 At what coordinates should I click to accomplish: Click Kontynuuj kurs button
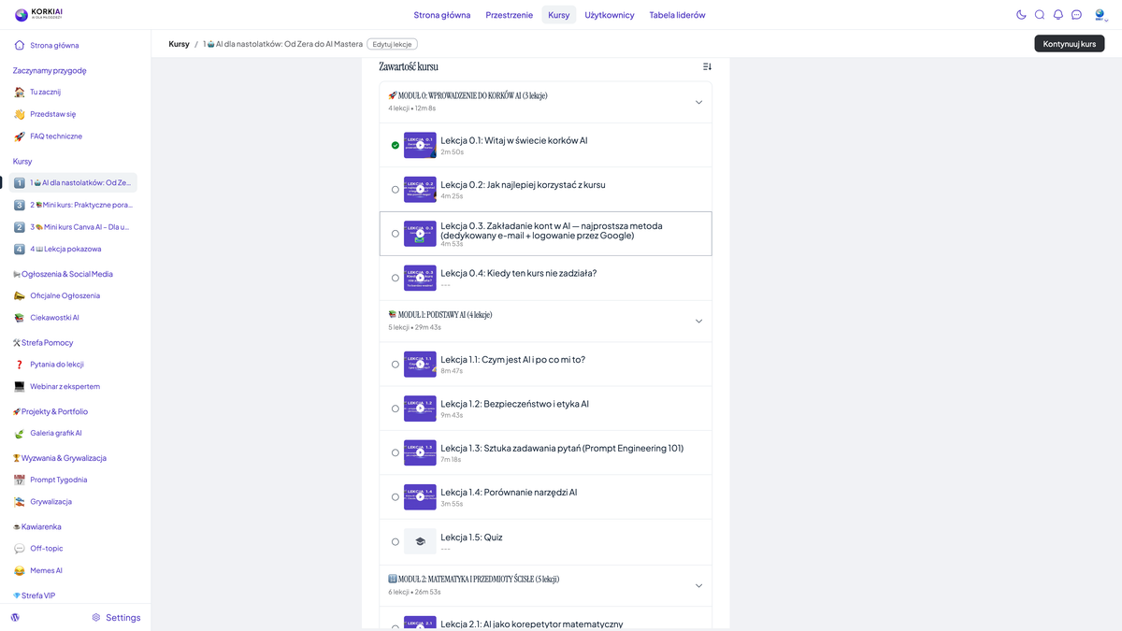(1070, 44)
